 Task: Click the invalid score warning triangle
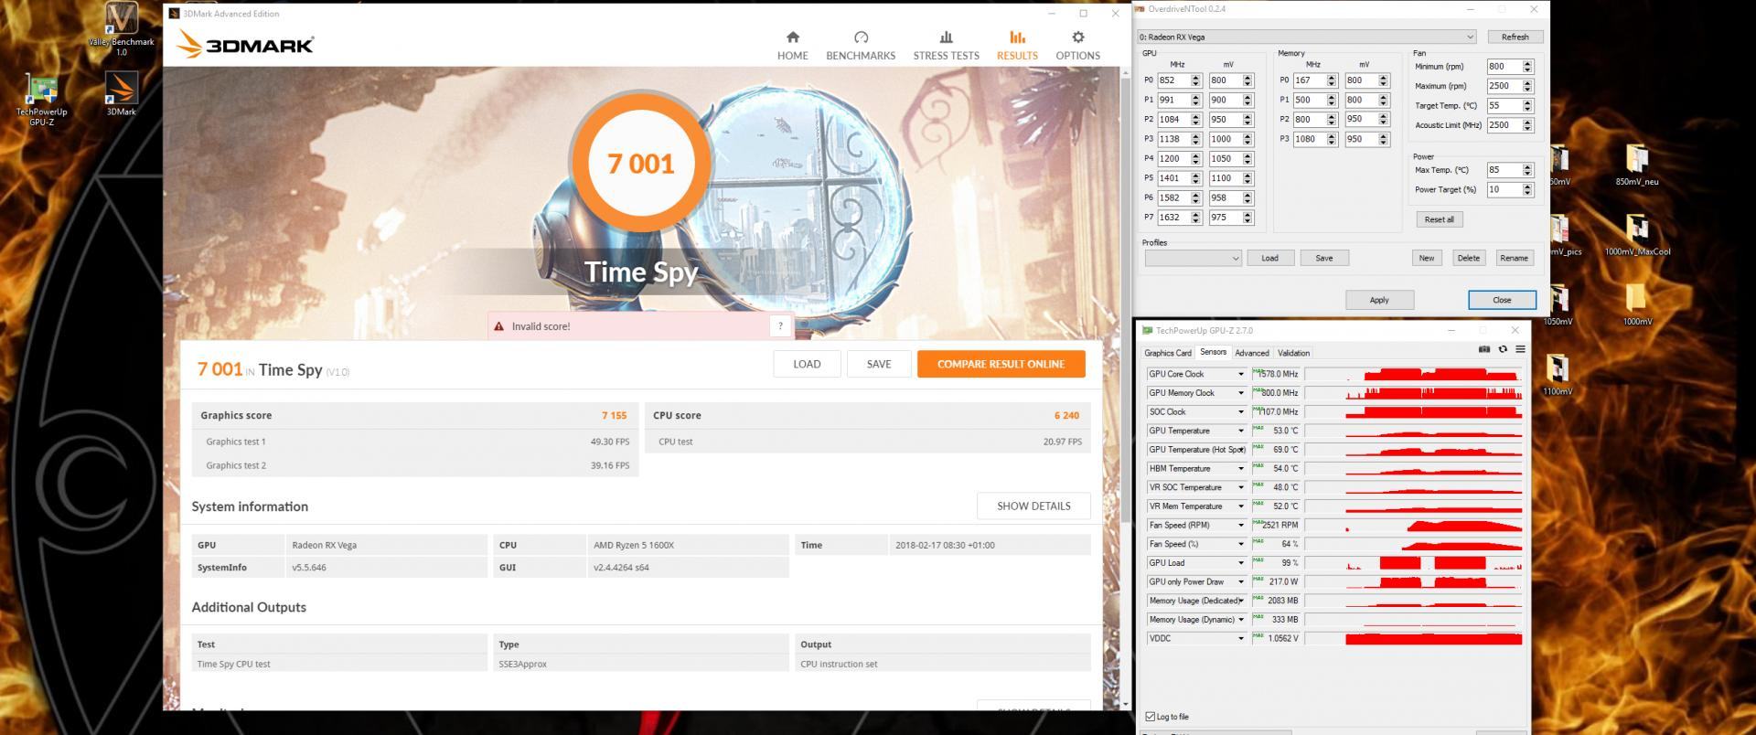click(498, 326)
